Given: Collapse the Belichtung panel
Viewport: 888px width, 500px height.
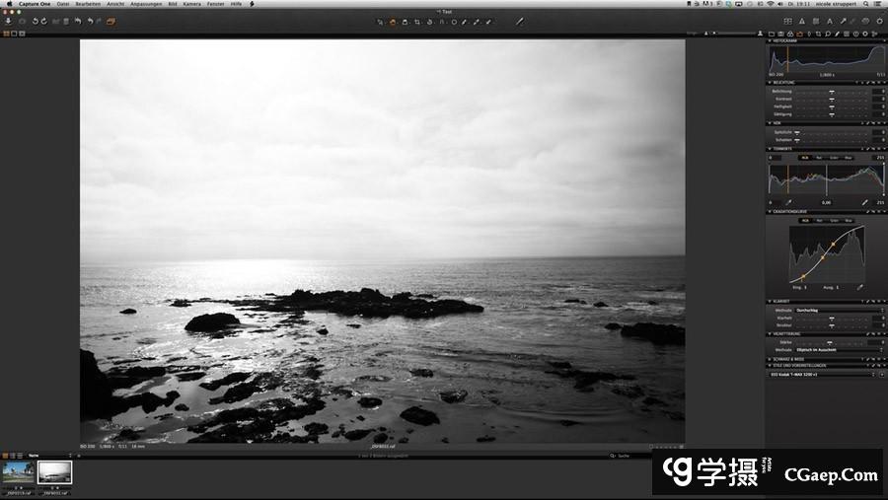Looking at the screenshot, I should (x=770, y=82).
